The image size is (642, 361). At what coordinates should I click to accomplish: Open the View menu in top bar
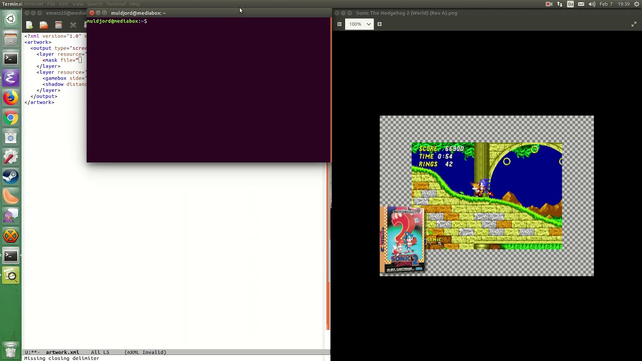(x=78, y=4)
